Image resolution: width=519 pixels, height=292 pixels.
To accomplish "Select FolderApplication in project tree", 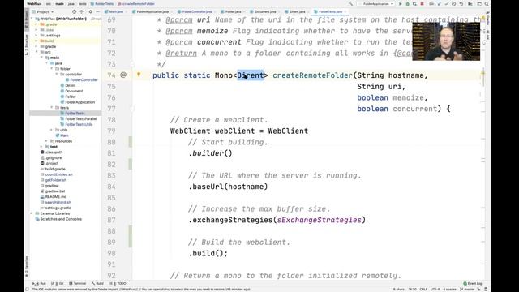I will coord(79,102).
